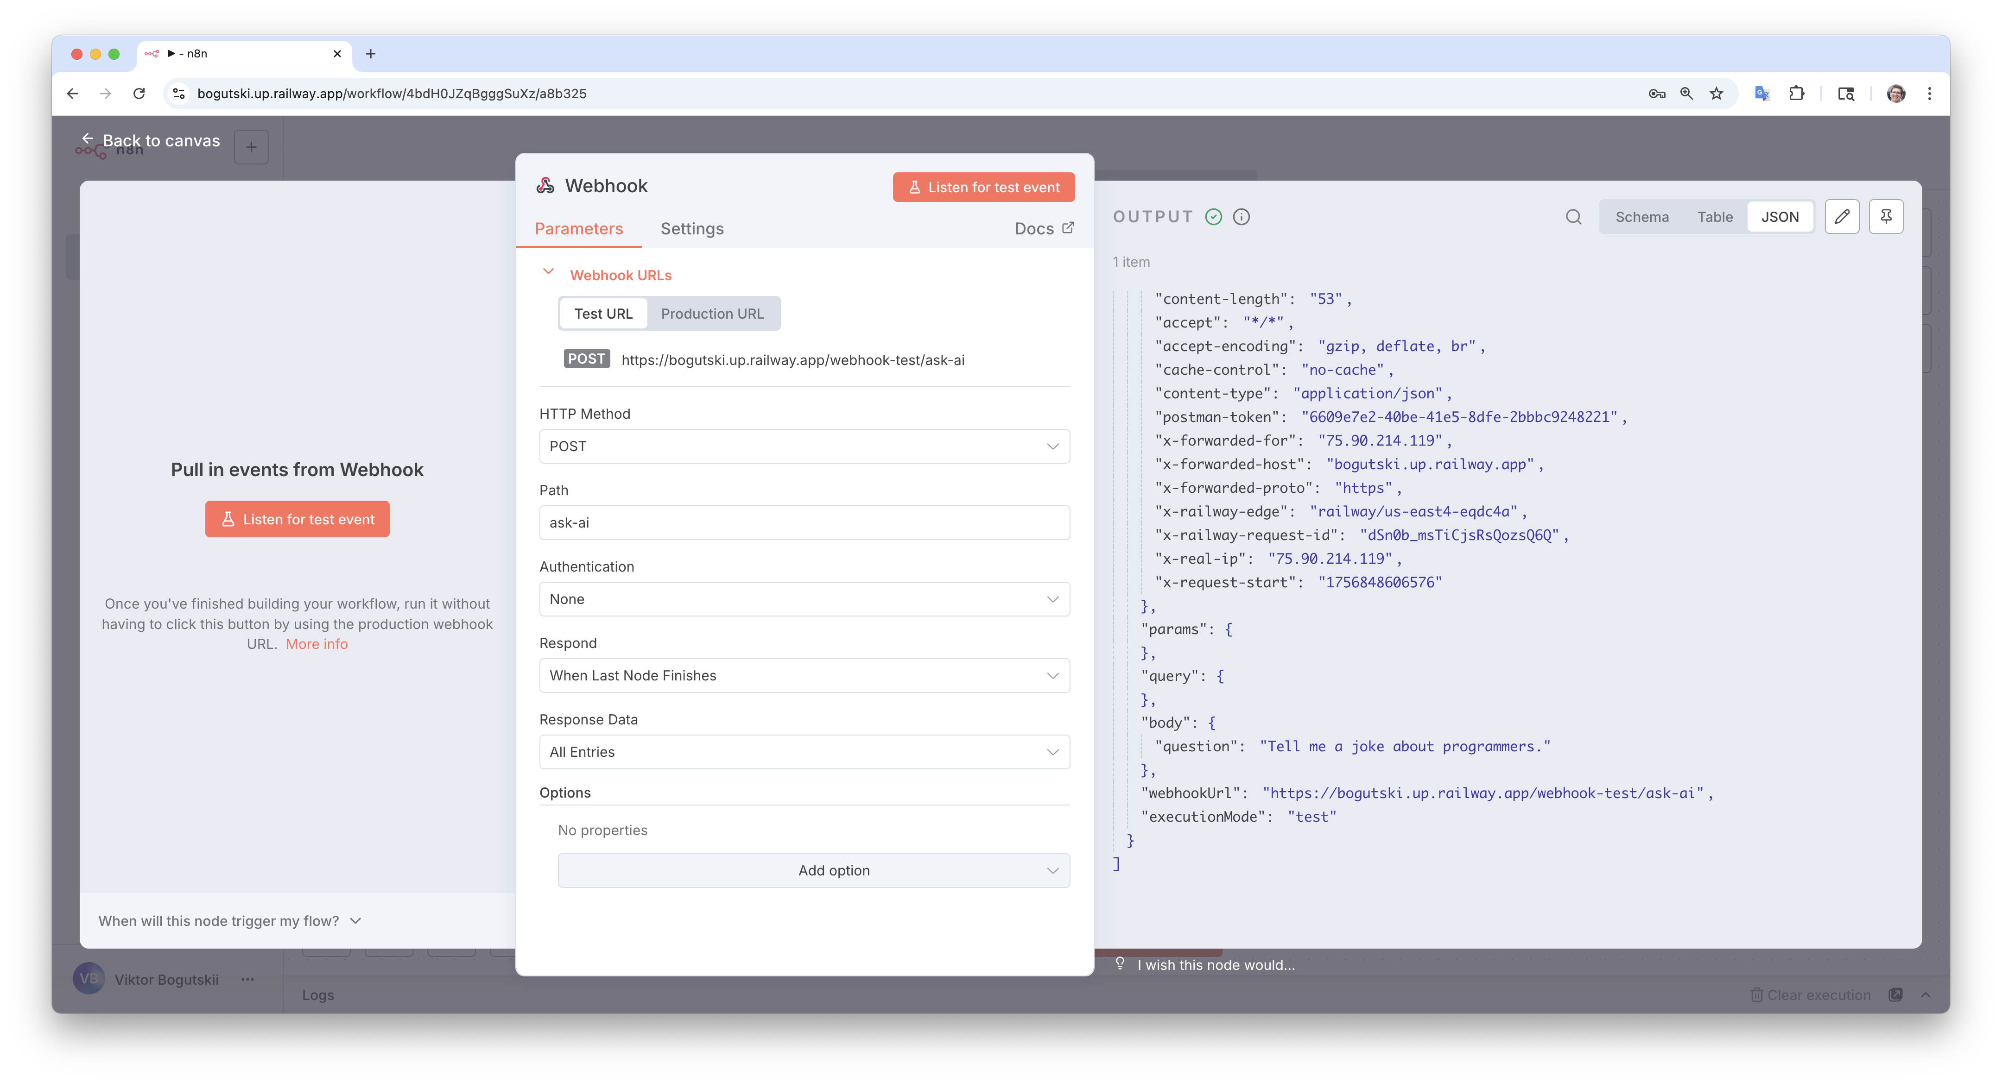Click the pin output data icon
Image resolution: width=2002 pixels, height=1082 pixels.
tap(1885, 217)
